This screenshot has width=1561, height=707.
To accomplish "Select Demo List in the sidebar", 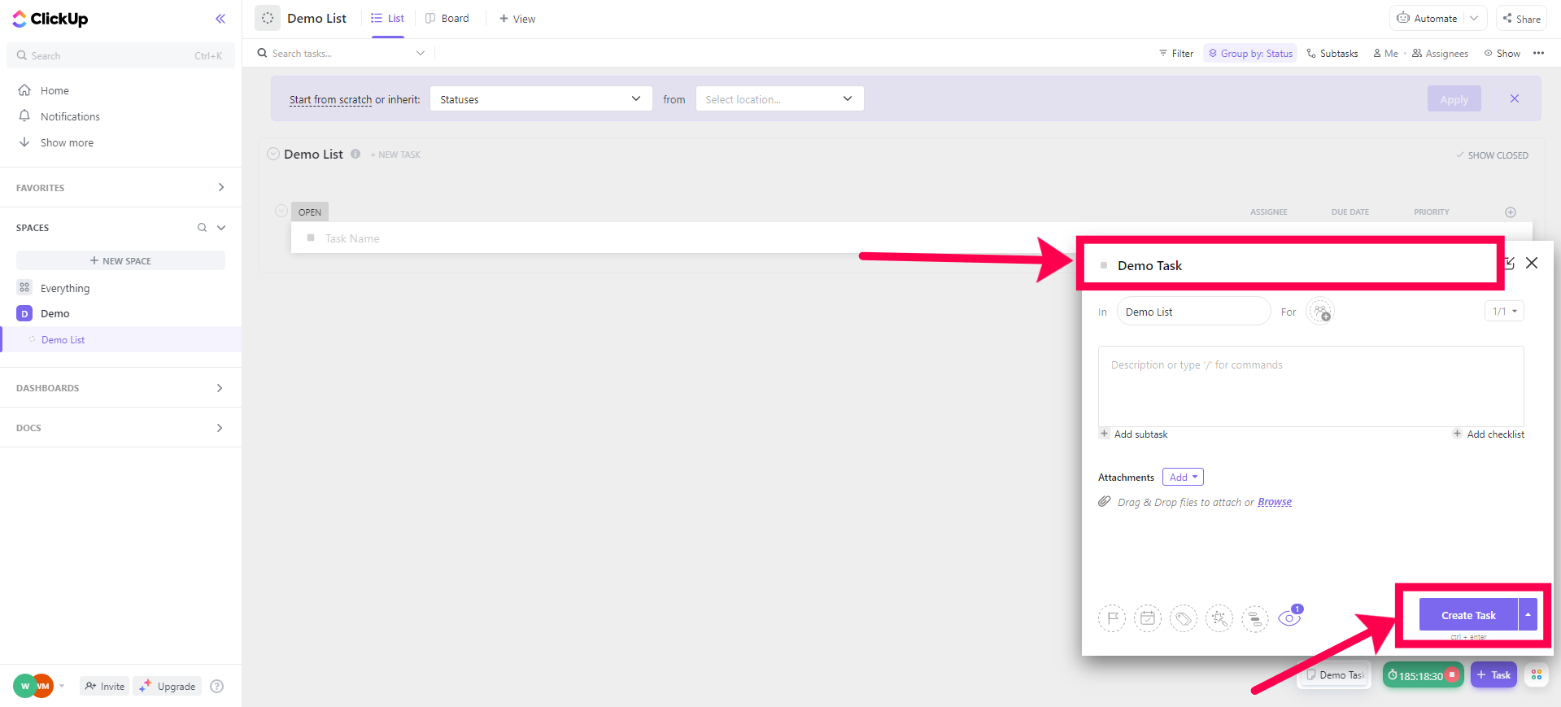I will [x=63, y=340].
